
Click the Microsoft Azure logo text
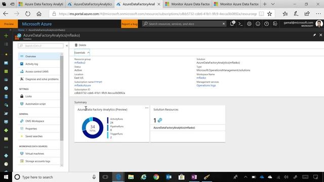37,24
